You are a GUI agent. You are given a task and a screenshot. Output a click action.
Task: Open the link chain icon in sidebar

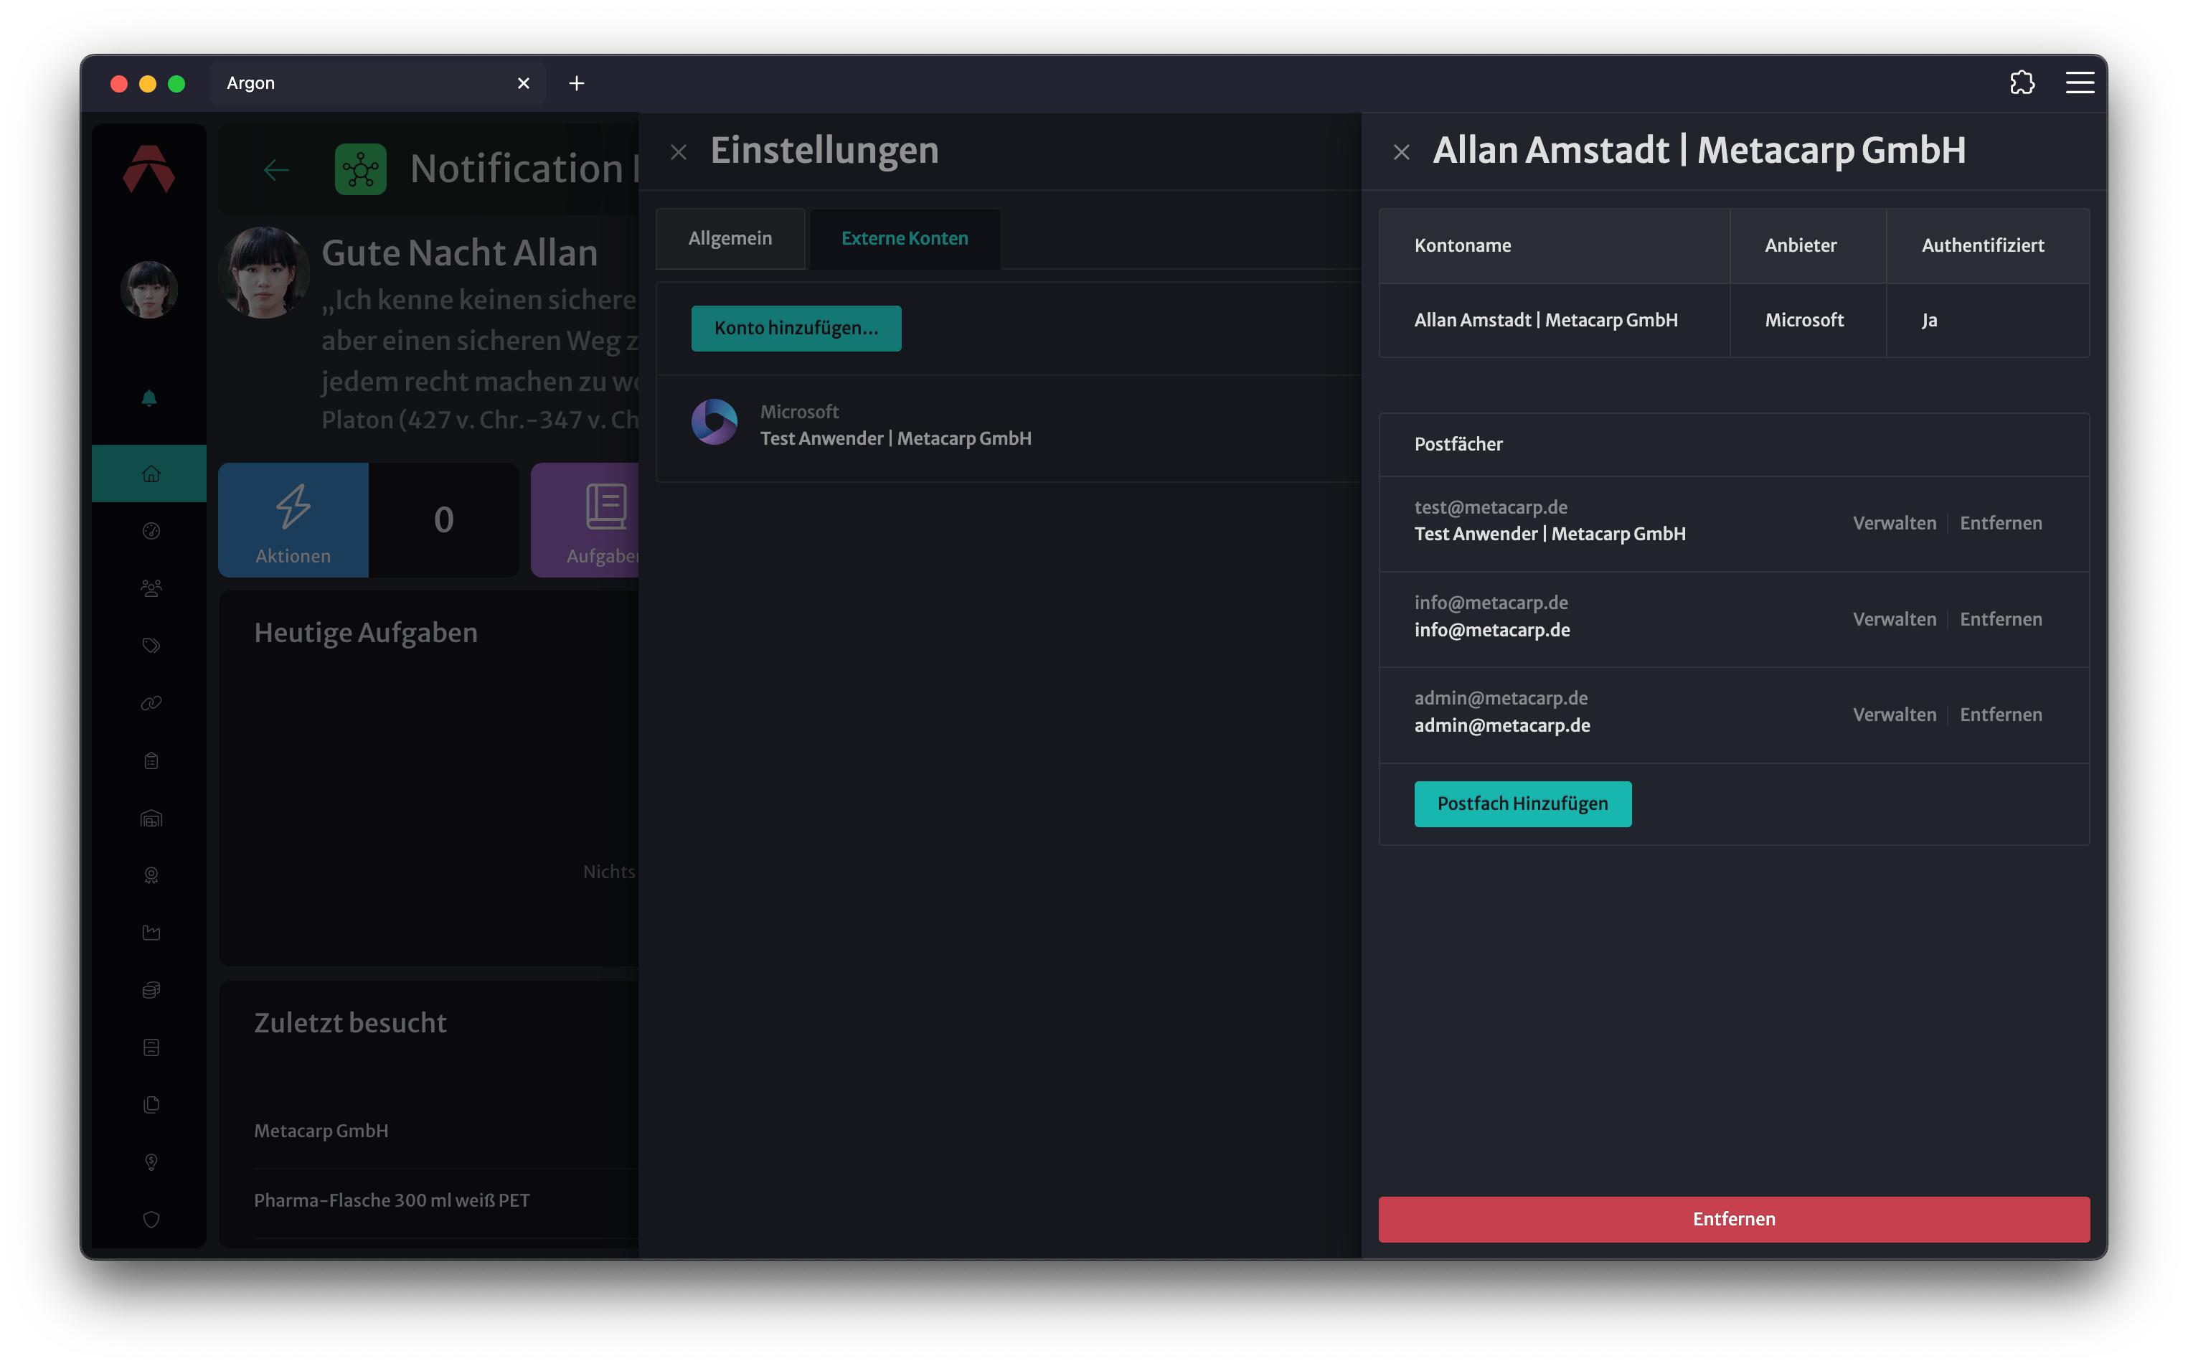pos(151,703)
